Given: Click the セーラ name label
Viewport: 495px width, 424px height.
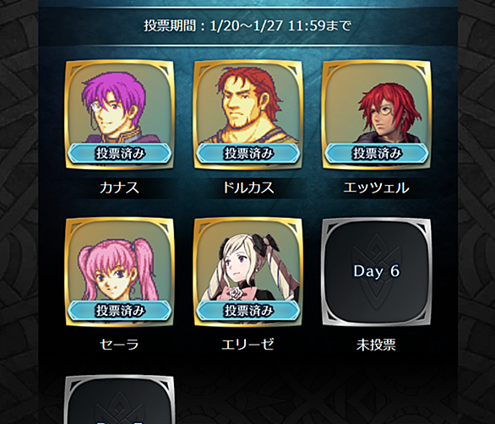Looking at the screenshot, I should (x=119, y=345).
